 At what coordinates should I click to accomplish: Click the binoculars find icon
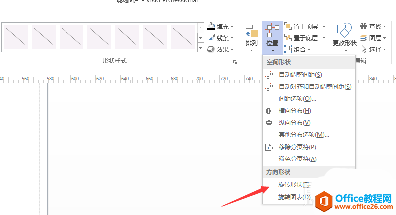[x=363, y=26]
